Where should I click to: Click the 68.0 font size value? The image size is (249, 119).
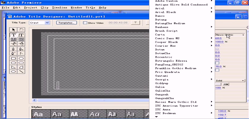218,38
